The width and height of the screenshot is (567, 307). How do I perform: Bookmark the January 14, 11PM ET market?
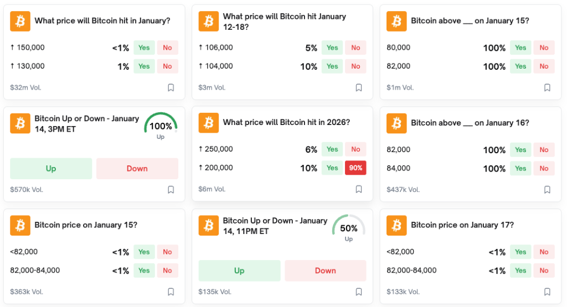(x=359, y=292)
